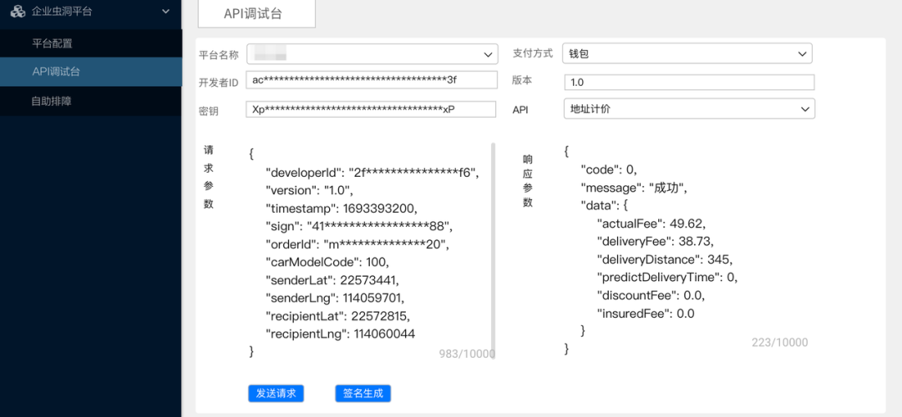
Task: Click the "actualFee": 49.62 line
Action: point(651,223)
